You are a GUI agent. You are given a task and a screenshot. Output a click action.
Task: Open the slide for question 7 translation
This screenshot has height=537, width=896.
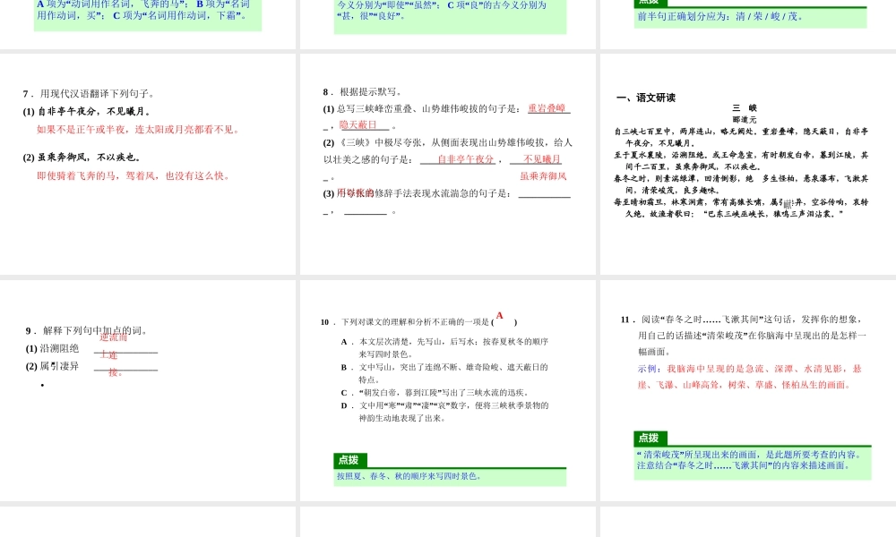[148, 165]
